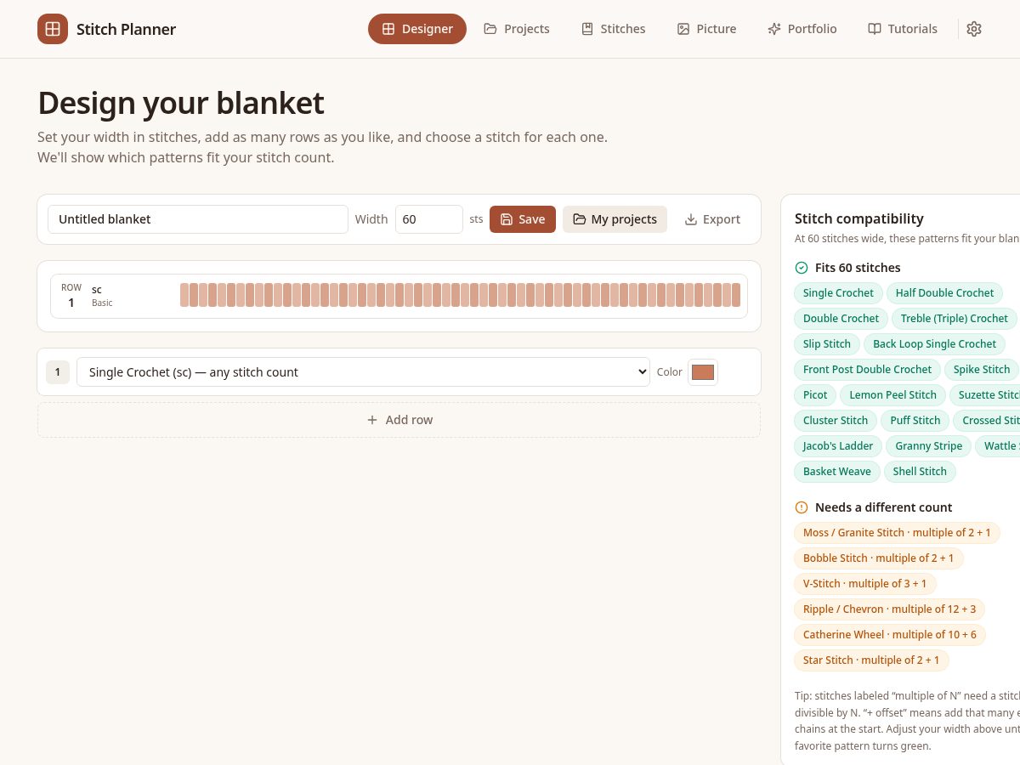Click the Star Stitch chip

[871, 660]
